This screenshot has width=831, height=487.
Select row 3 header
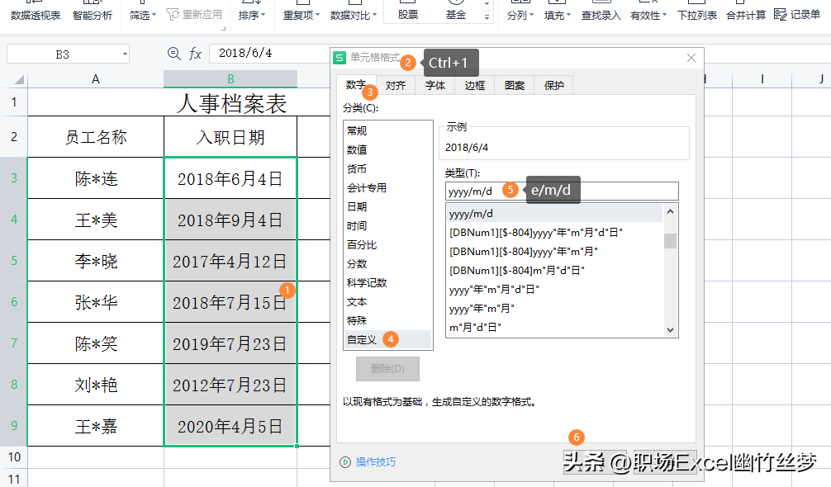coord(14,177)
